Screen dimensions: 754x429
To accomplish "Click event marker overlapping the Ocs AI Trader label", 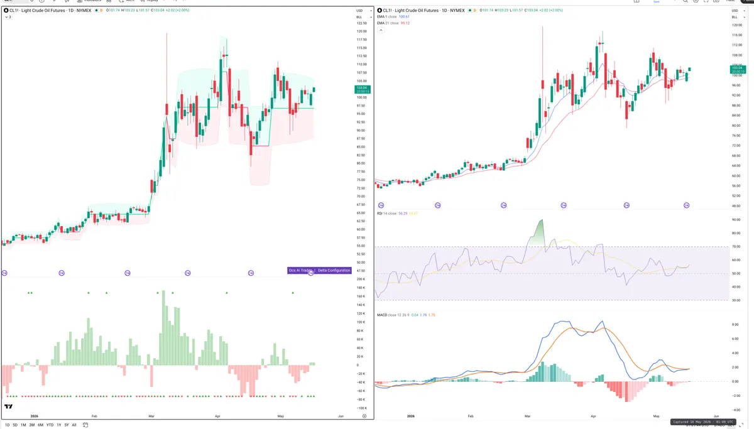I will tap(310, 273).
